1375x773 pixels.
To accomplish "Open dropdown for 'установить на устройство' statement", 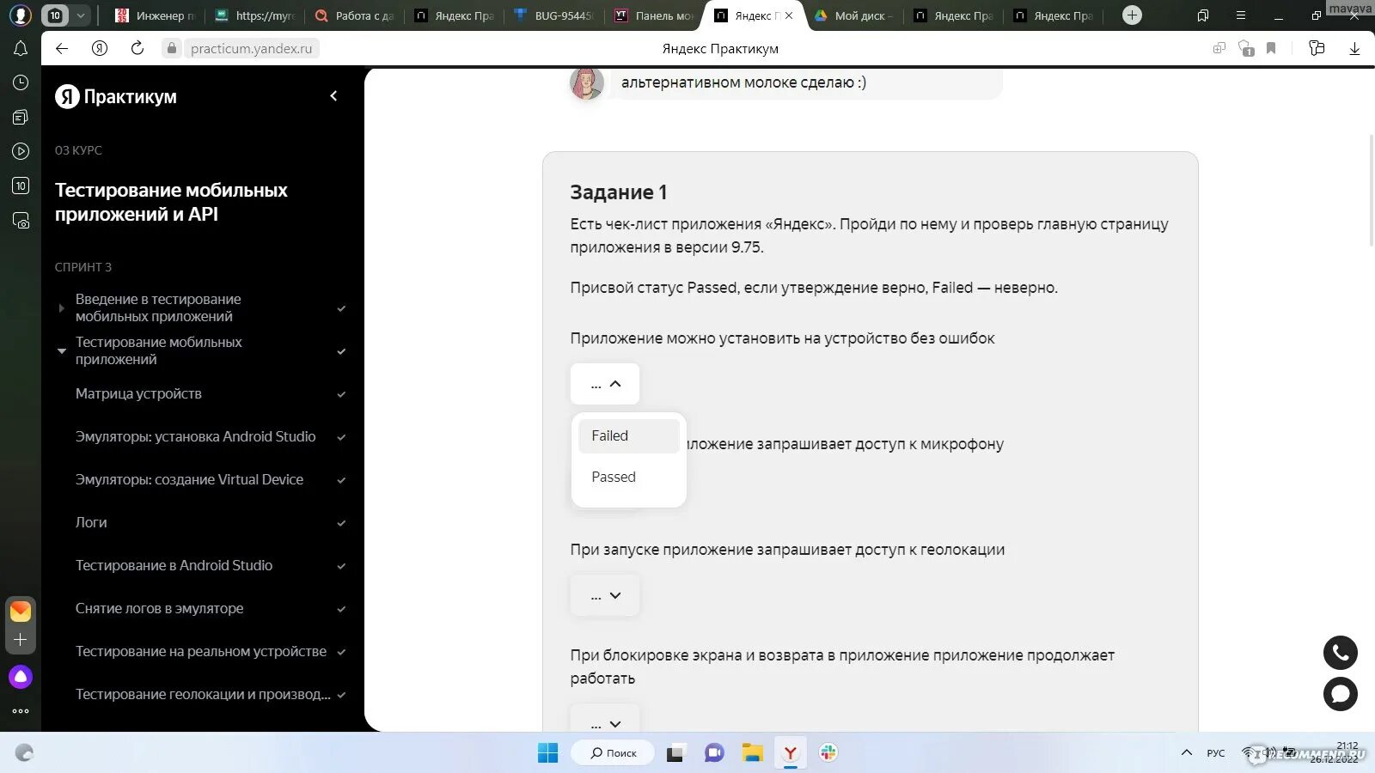I will pos(605,384).
